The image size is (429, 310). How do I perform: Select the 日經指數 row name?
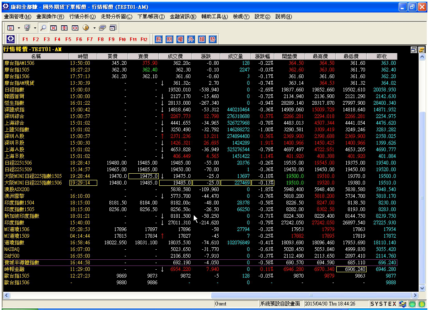pos(14,90)
